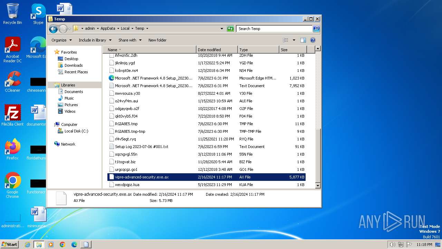
Task: Select Recent Places under Favorites
Action: click(76, 72)
